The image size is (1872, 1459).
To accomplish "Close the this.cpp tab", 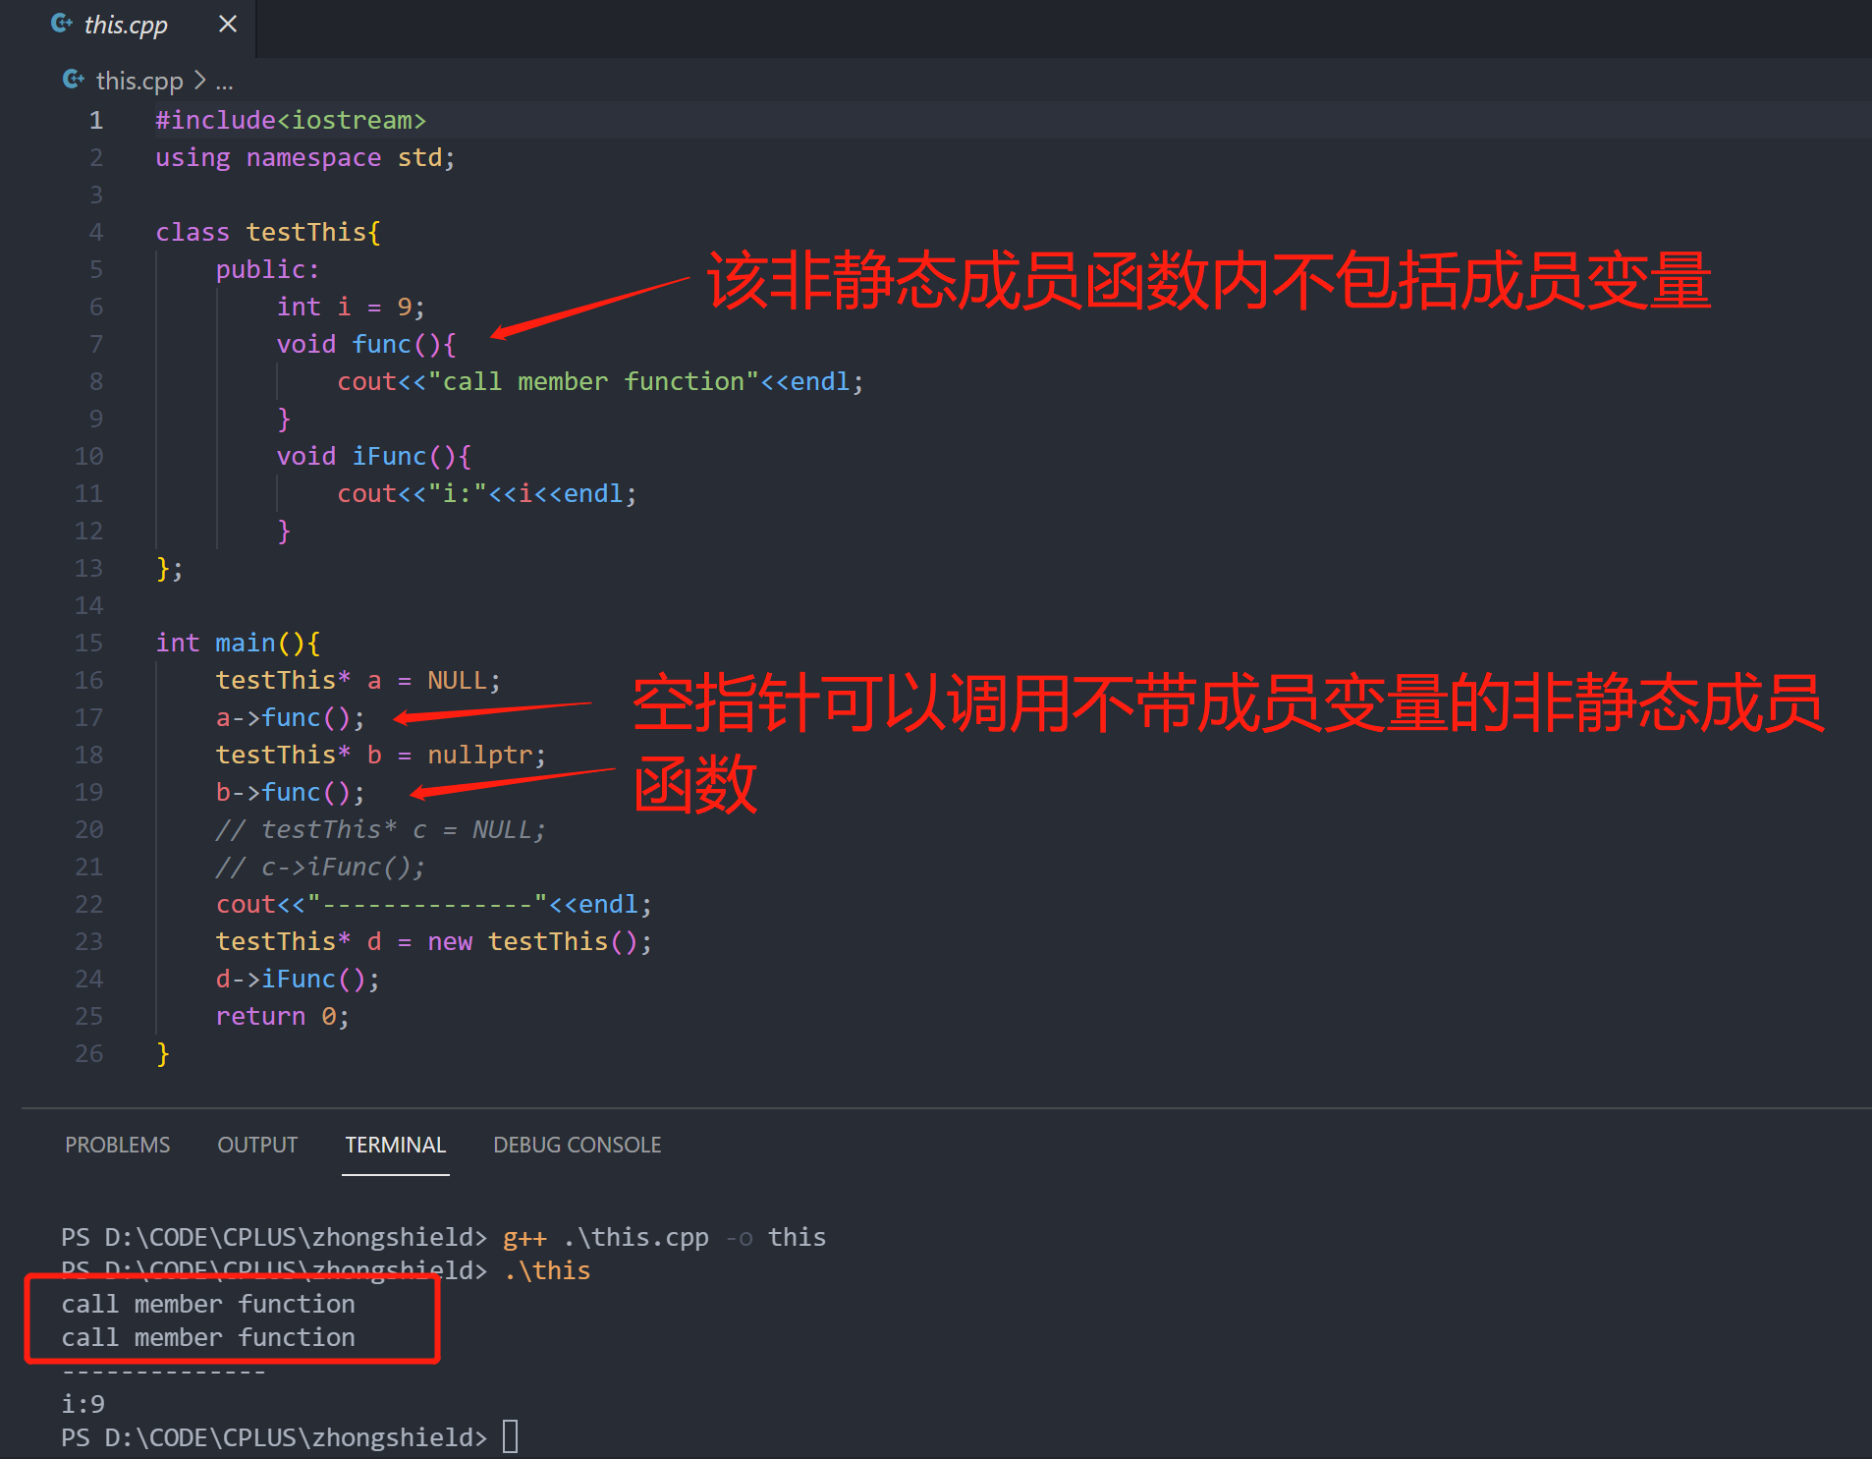I will 228,24.
